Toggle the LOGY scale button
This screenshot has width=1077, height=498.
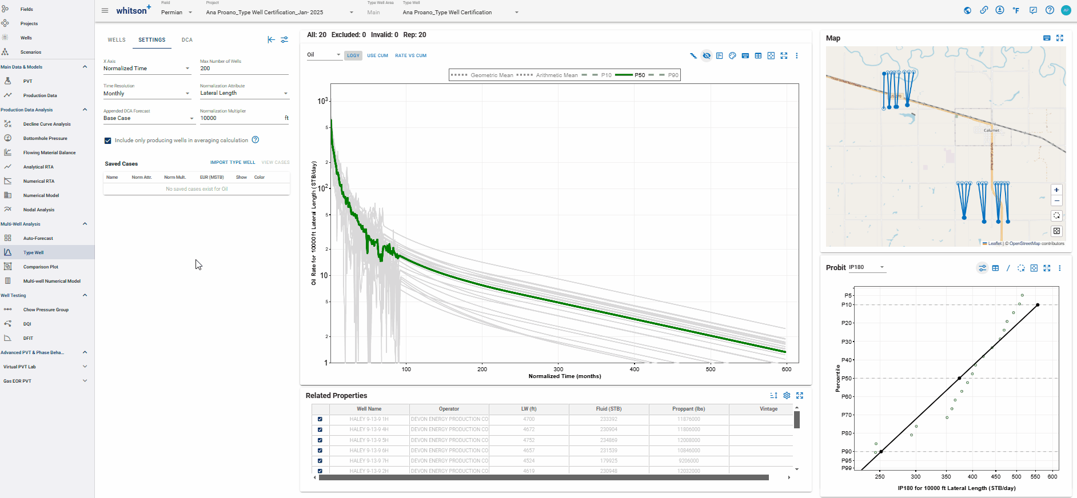coord(353,55)
